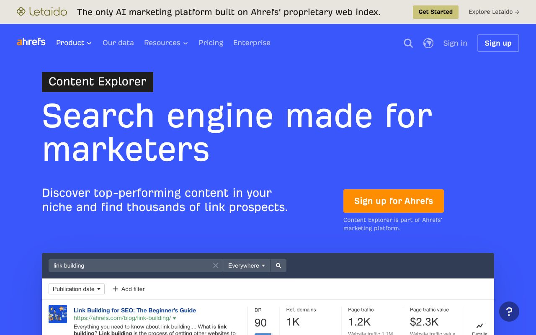Click the orange Sign up for Ahrefs button
Viewport: 536px width, 335px height.
pyautogui.click(x=394, y=201)
